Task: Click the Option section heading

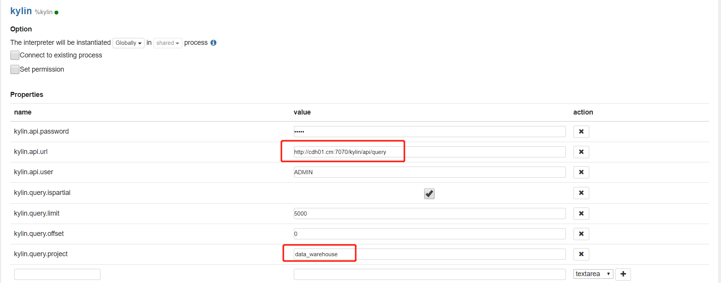Action: [x=21, y=29]
